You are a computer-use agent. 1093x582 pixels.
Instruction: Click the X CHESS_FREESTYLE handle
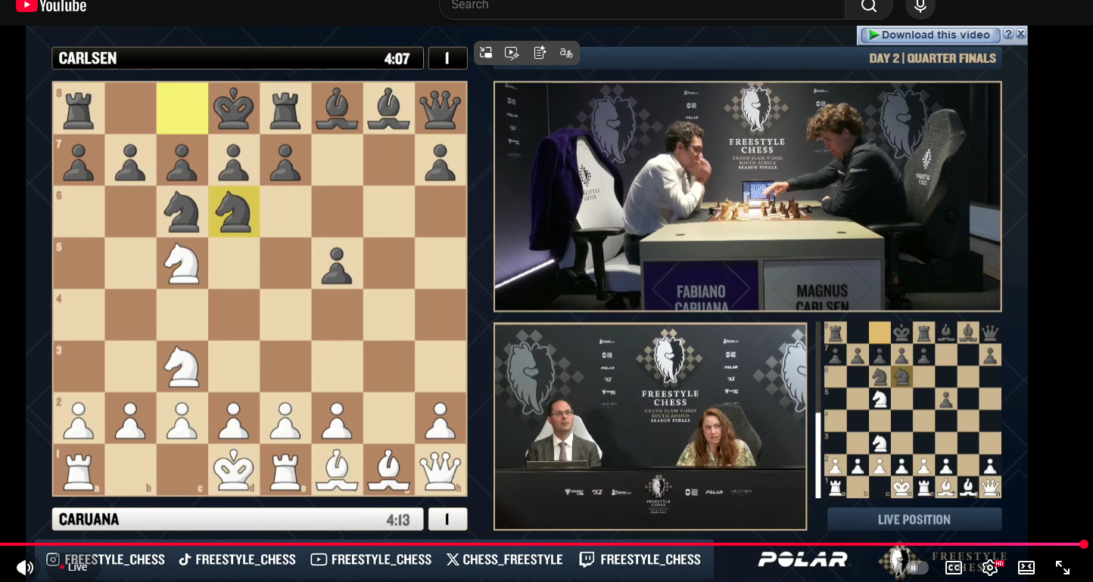tap(504, 559)
